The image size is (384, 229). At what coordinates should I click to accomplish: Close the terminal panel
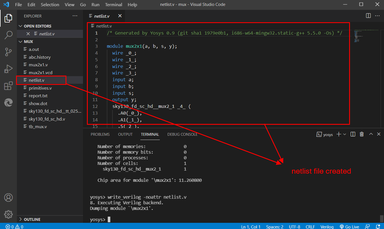[379, 134]
